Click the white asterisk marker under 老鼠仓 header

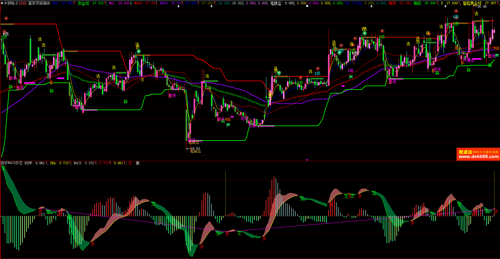coord(307,6)
